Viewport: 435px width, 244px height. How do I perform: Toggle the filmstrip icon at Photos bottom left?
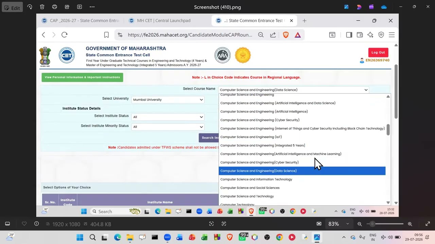click(7, 224)
